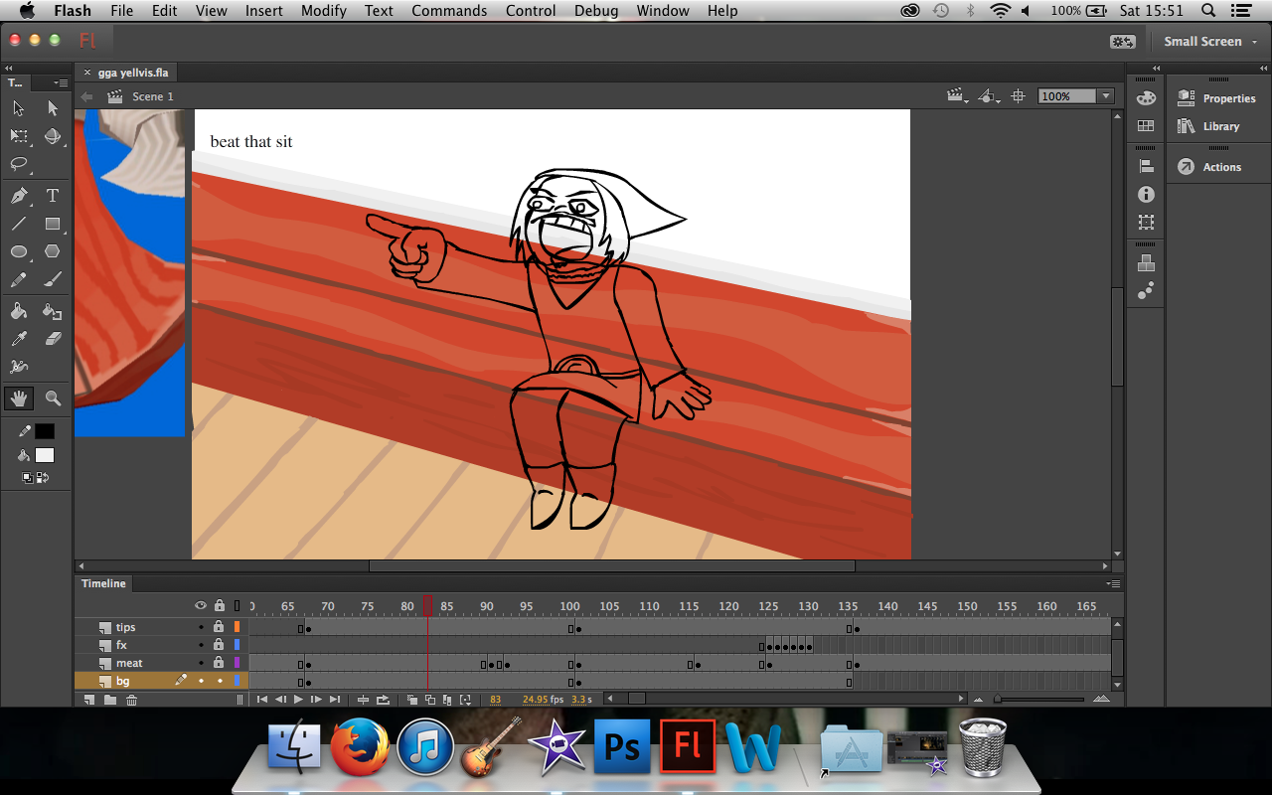Open the Timeline panel options menu
The width and height of the screenshot is (1272, 795).
1114,583
